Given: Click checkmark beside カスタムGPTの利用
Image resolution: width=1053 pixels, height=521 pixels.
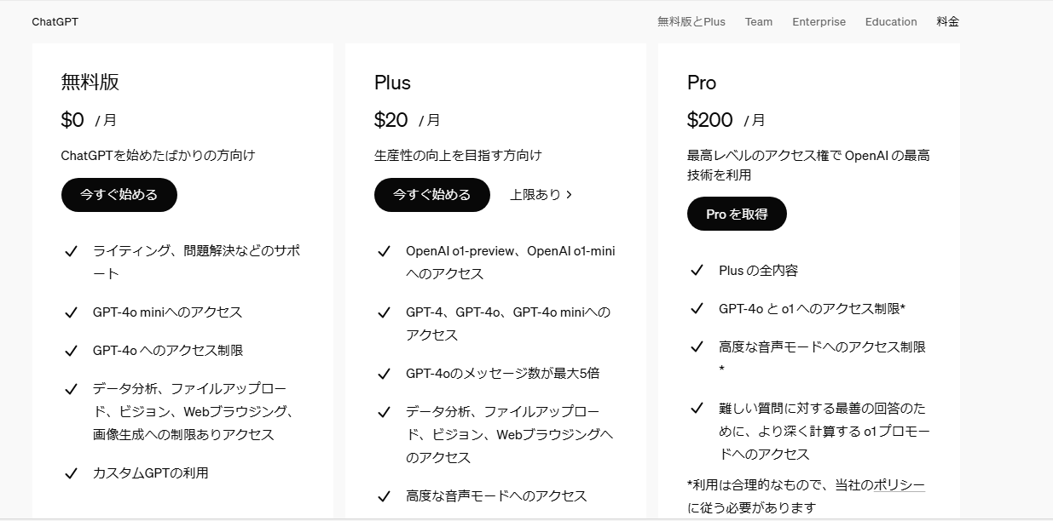Looking at the screenshot, I should click(72, 472).
